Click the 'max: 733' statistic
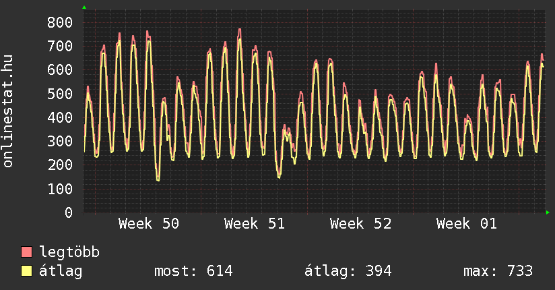Image resolution: width=555 pixels, height=290 pixels. [498, 271]
